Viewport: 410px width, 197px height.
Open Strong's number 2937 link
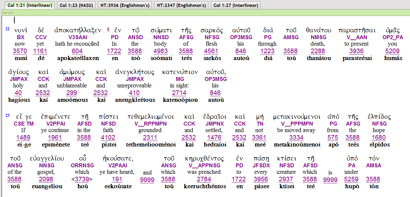coord(286,179)
